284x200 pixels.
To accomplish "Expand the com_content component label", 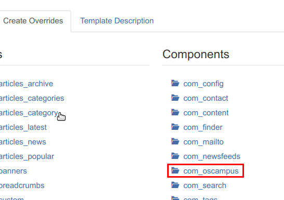I will pos(206,113).
